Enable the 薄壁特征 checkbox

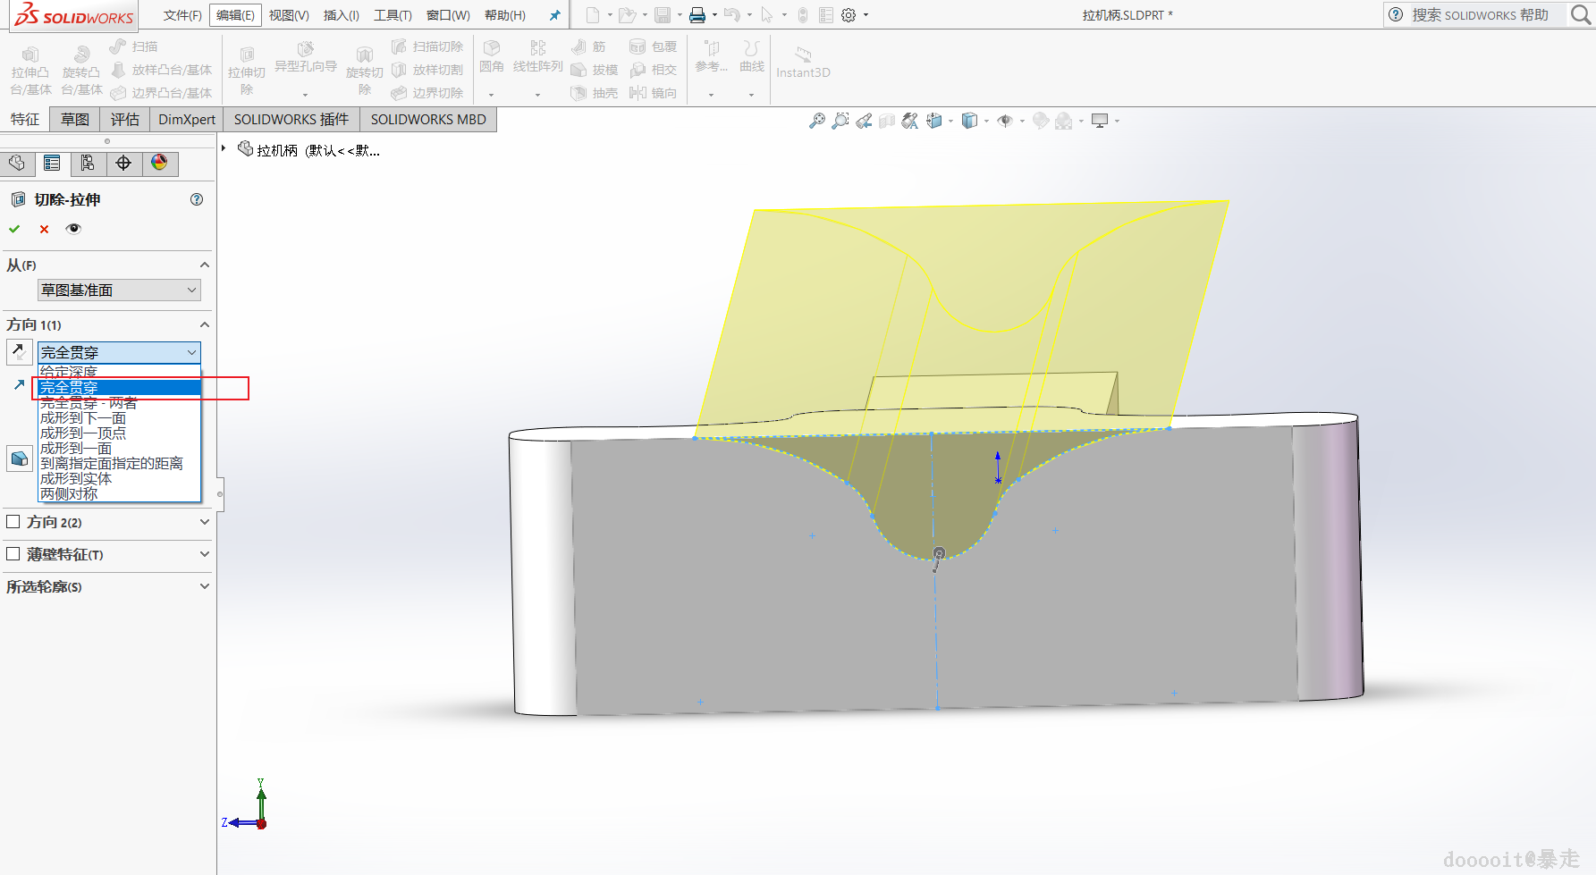(13, 554)
